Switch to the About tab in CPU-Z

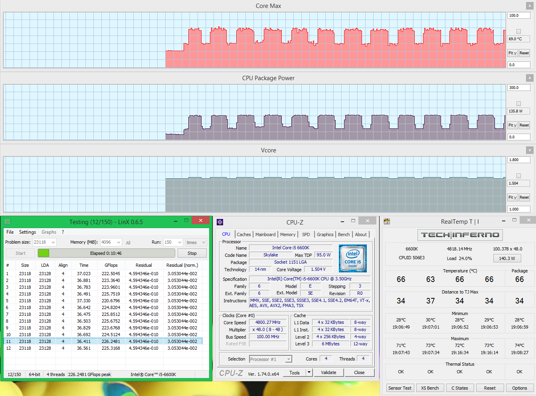(x=361, y=234)
